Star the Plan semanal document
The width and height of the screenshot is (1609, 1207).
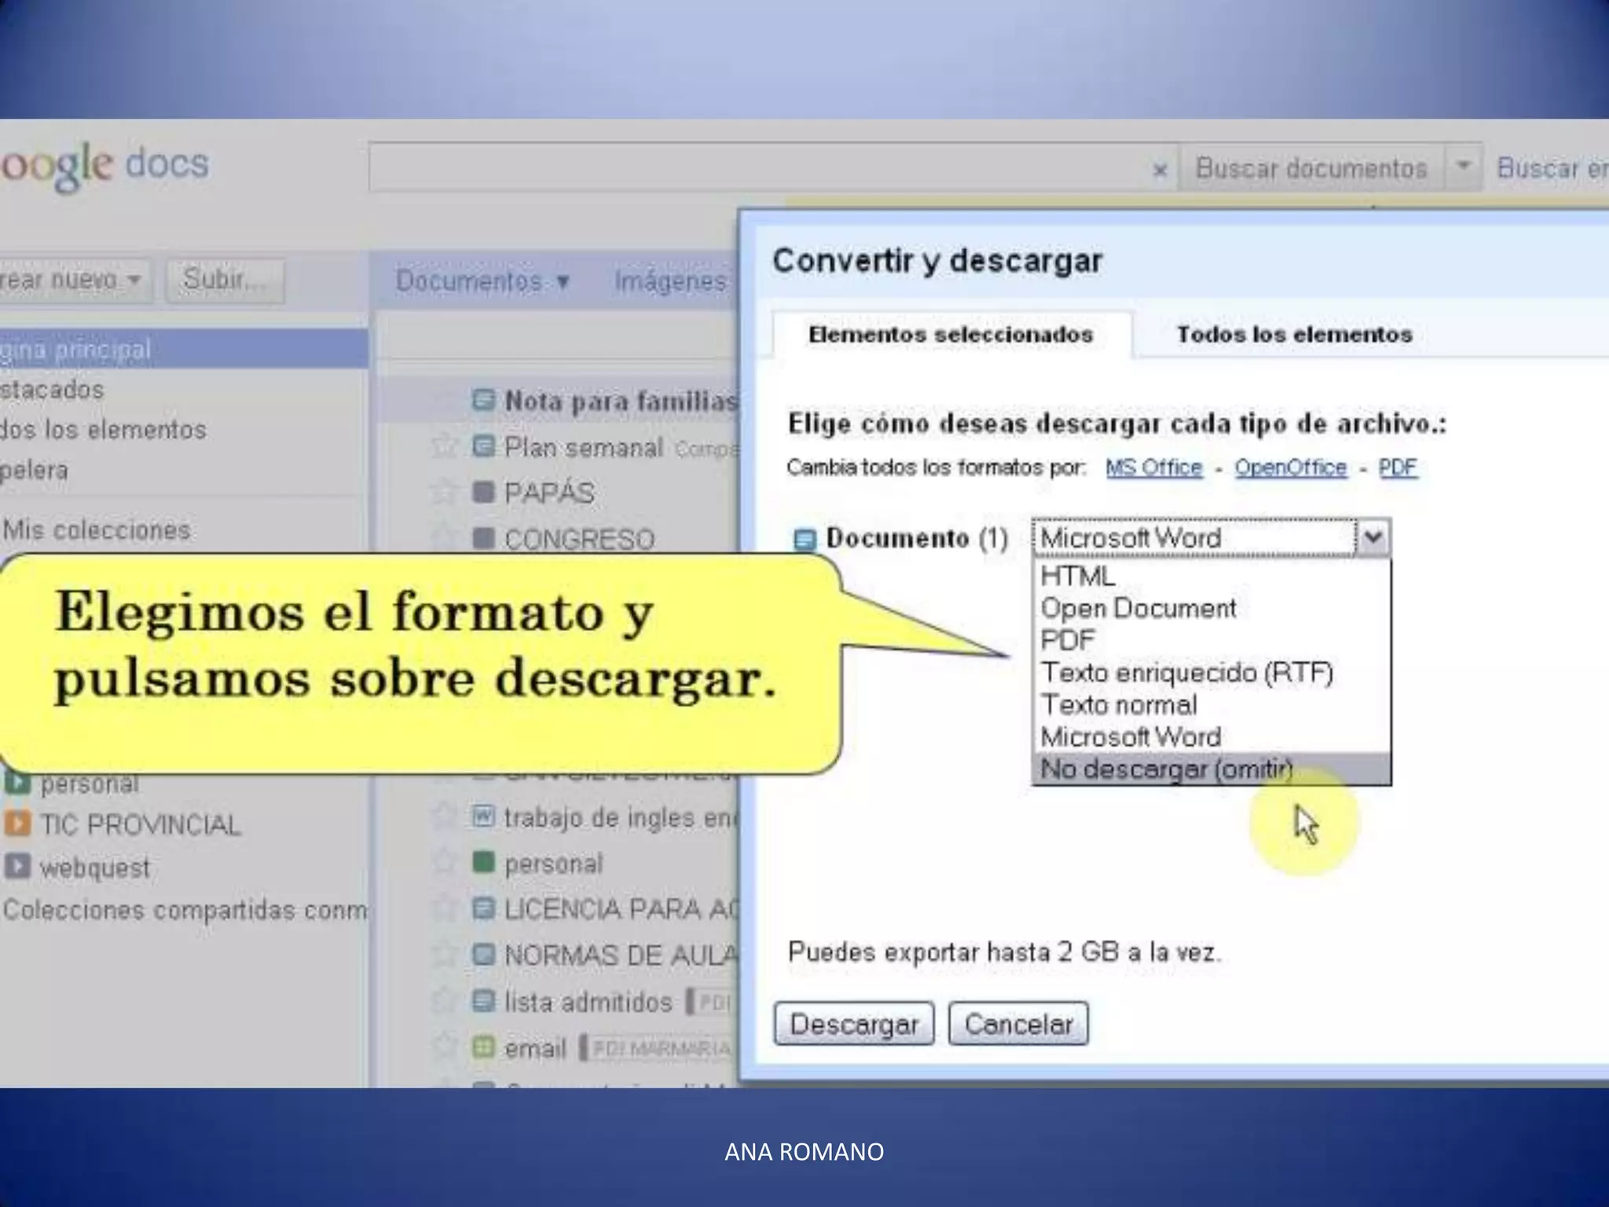[445, 447]
